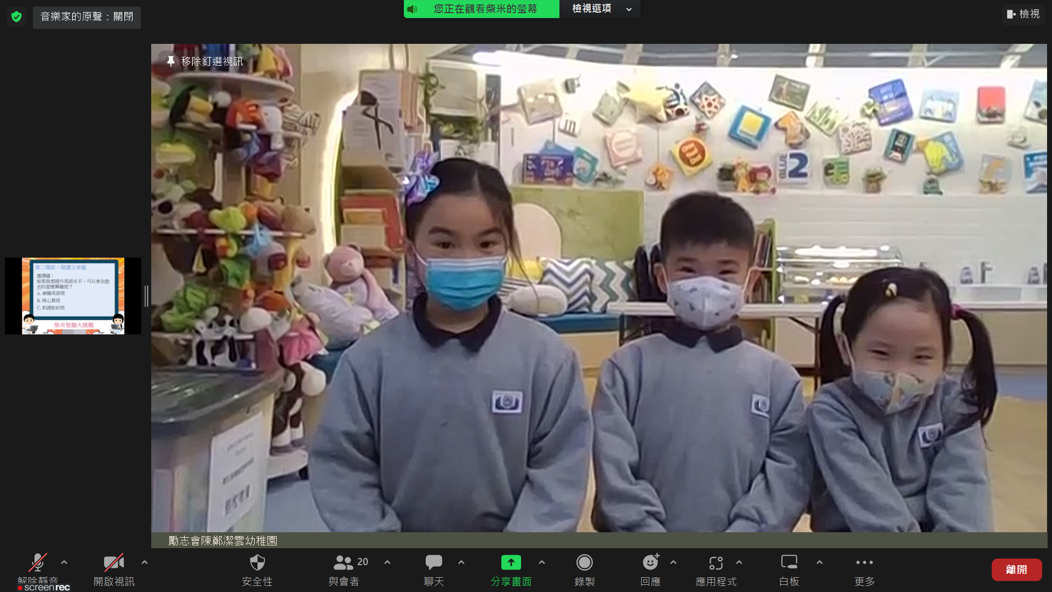
Task: Open the View Options dropdown at top
Action: (600, 9)
